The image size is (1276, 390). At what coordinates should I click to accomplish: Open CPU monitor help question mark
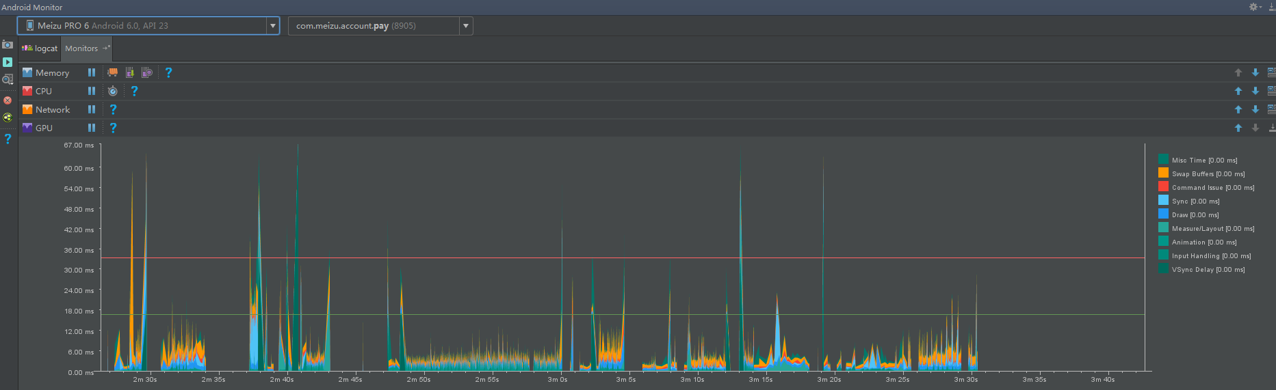tap(134, 91)
